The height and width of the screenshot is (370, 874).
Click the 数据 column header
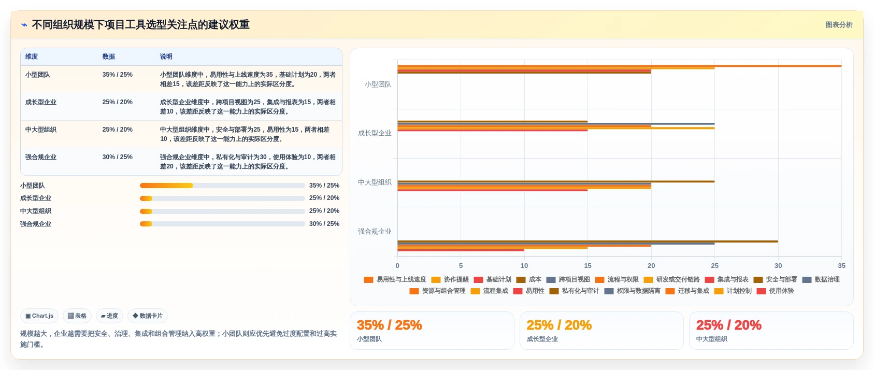[x=109, y=56]
